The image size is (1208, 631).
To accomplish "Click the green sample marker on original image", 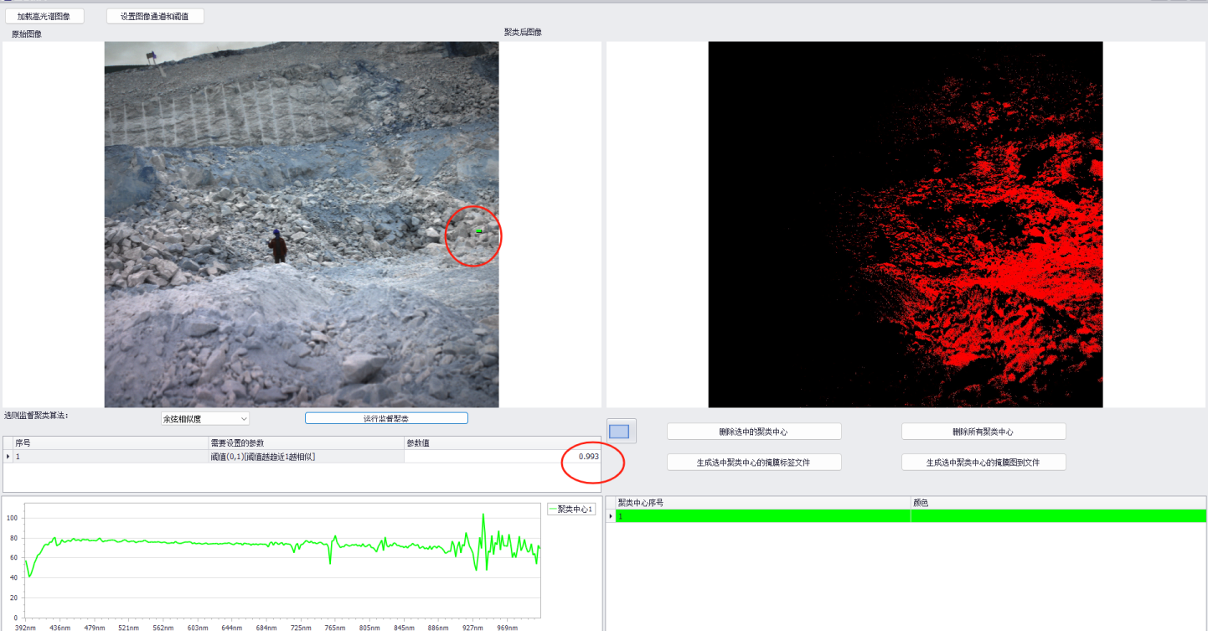I will tap(478, 230).
